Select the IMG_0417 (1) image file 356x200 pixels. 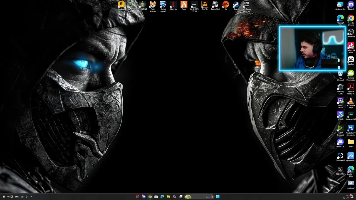(340, 171)
